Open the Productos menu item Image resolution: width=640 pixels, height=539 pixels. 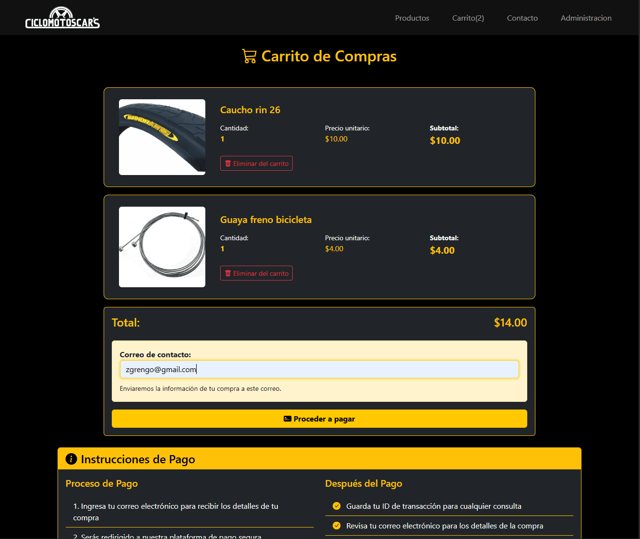pyautogui.click(x=412, y=18)
